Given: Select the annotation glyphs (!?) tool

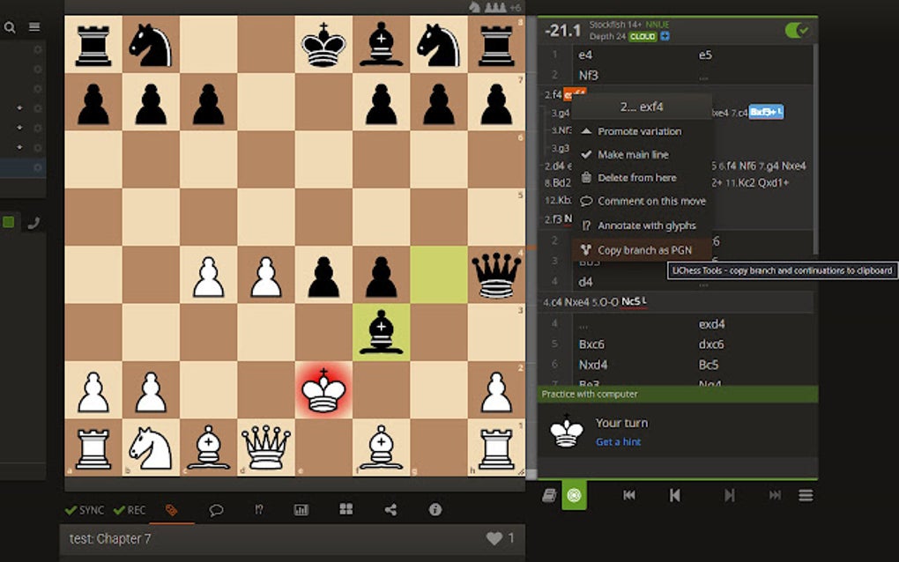Looking at the screenshot, I should tap(258, 509).
